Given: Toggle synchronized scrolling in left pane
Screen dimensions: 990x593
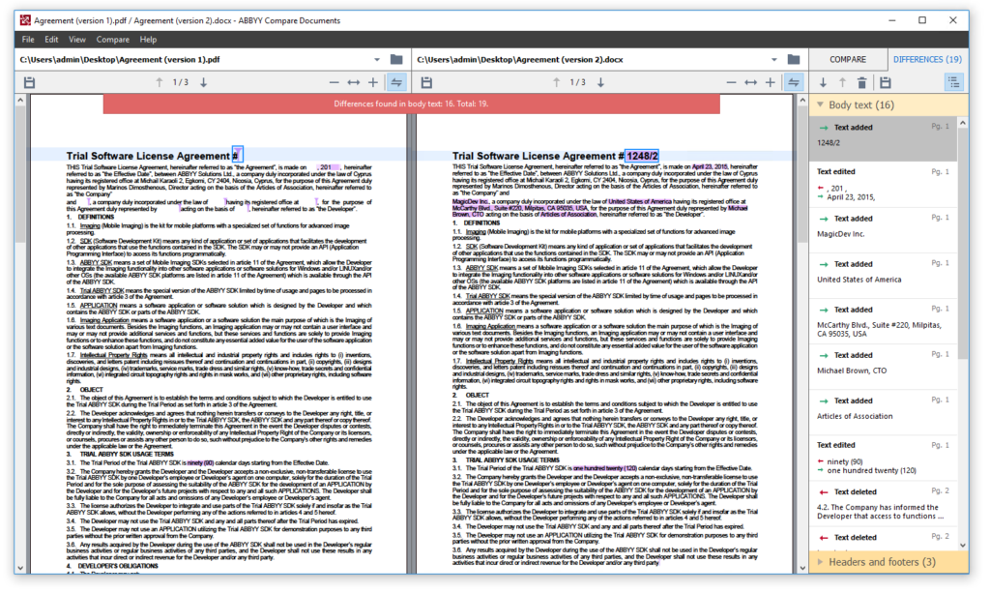Looking at the screenshot, I should [x=394, y=83].
